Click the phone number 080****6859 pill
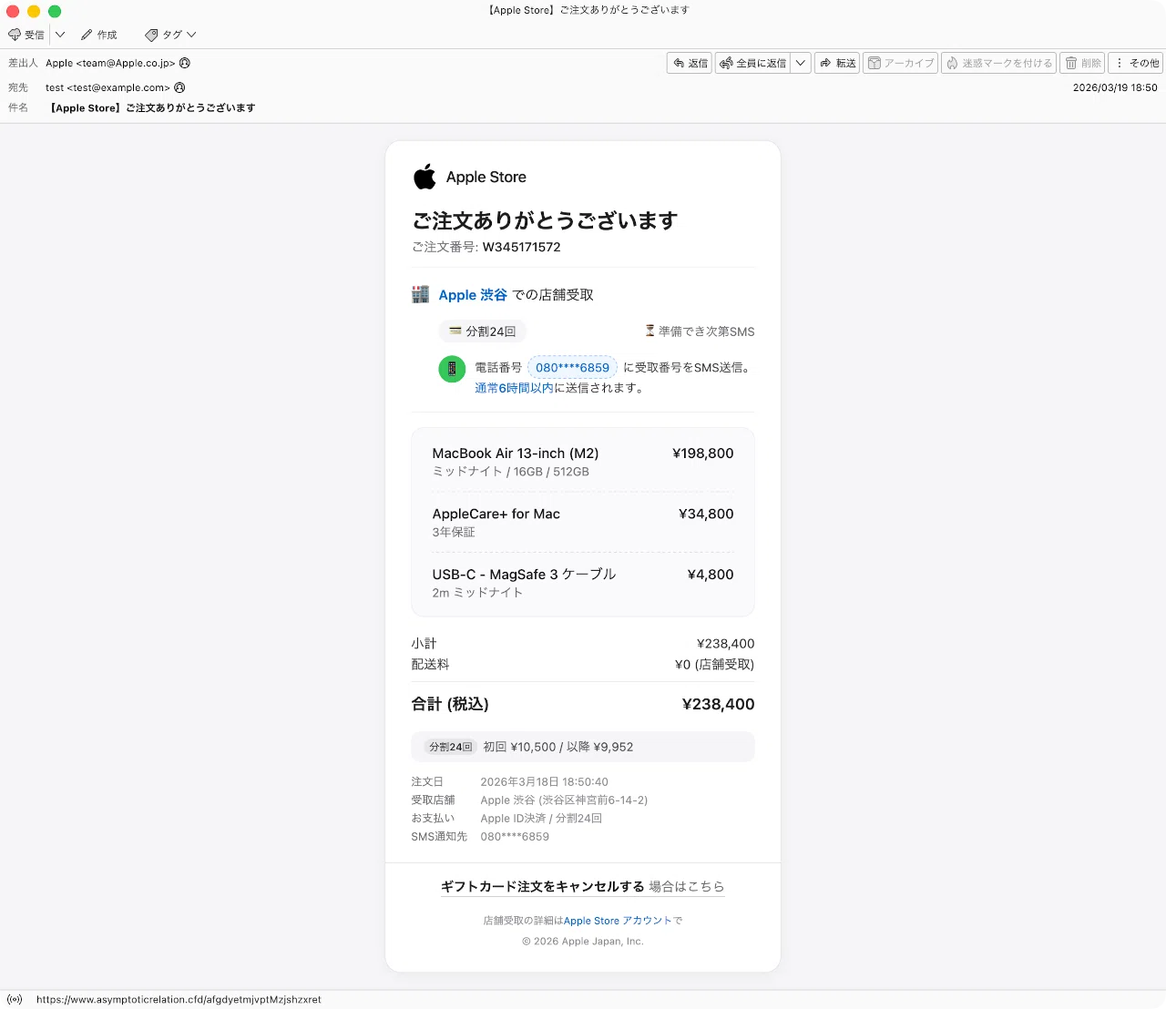The height and width of the screenshot is (1009, 1166). click(x=572, y=368)
